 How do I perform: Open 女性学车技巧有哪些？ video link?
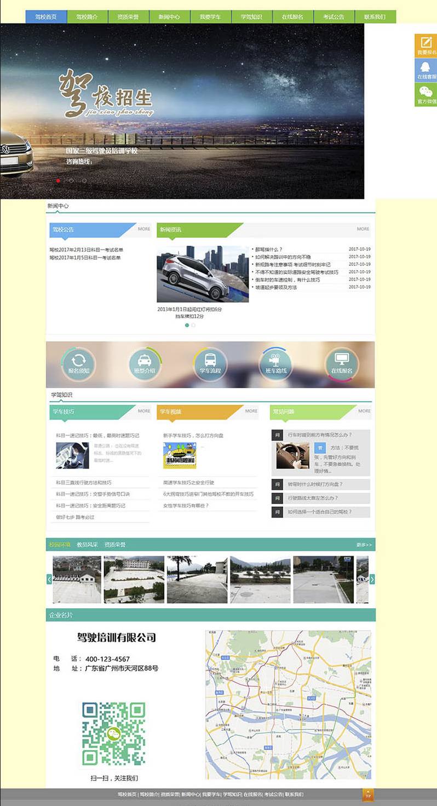[x=186, y=506]
